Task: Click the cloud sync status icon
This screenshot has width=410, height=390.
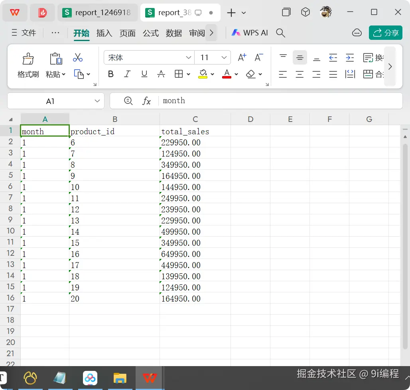Action: click(357, 33)
